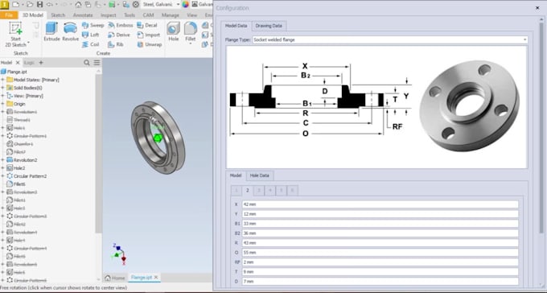This screenshot has width=547, height=293.
Task: Expand the Solid Bodies(5) node
Action: (2, 88)
